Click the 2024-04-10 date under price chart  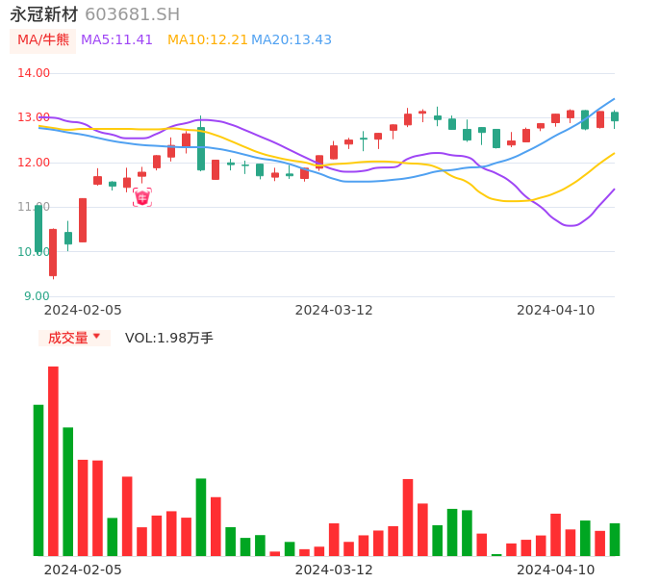pyautogui.click(x=556, y=310)
